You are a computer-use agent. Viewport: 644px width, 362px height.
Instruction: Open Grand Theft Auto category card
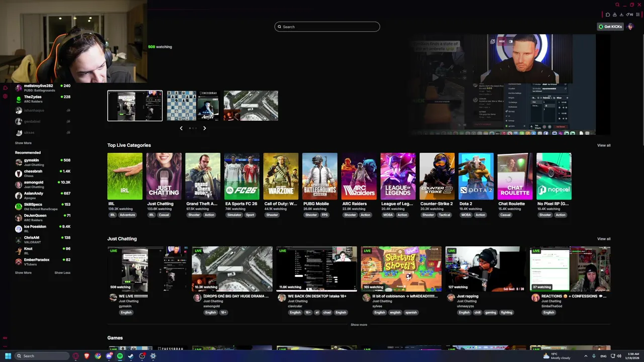click(203, 176)
